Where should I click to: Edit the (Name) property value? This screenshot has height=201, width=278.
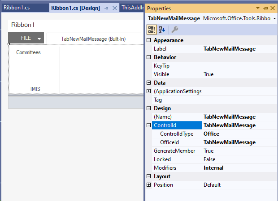[x=239, y=116]
